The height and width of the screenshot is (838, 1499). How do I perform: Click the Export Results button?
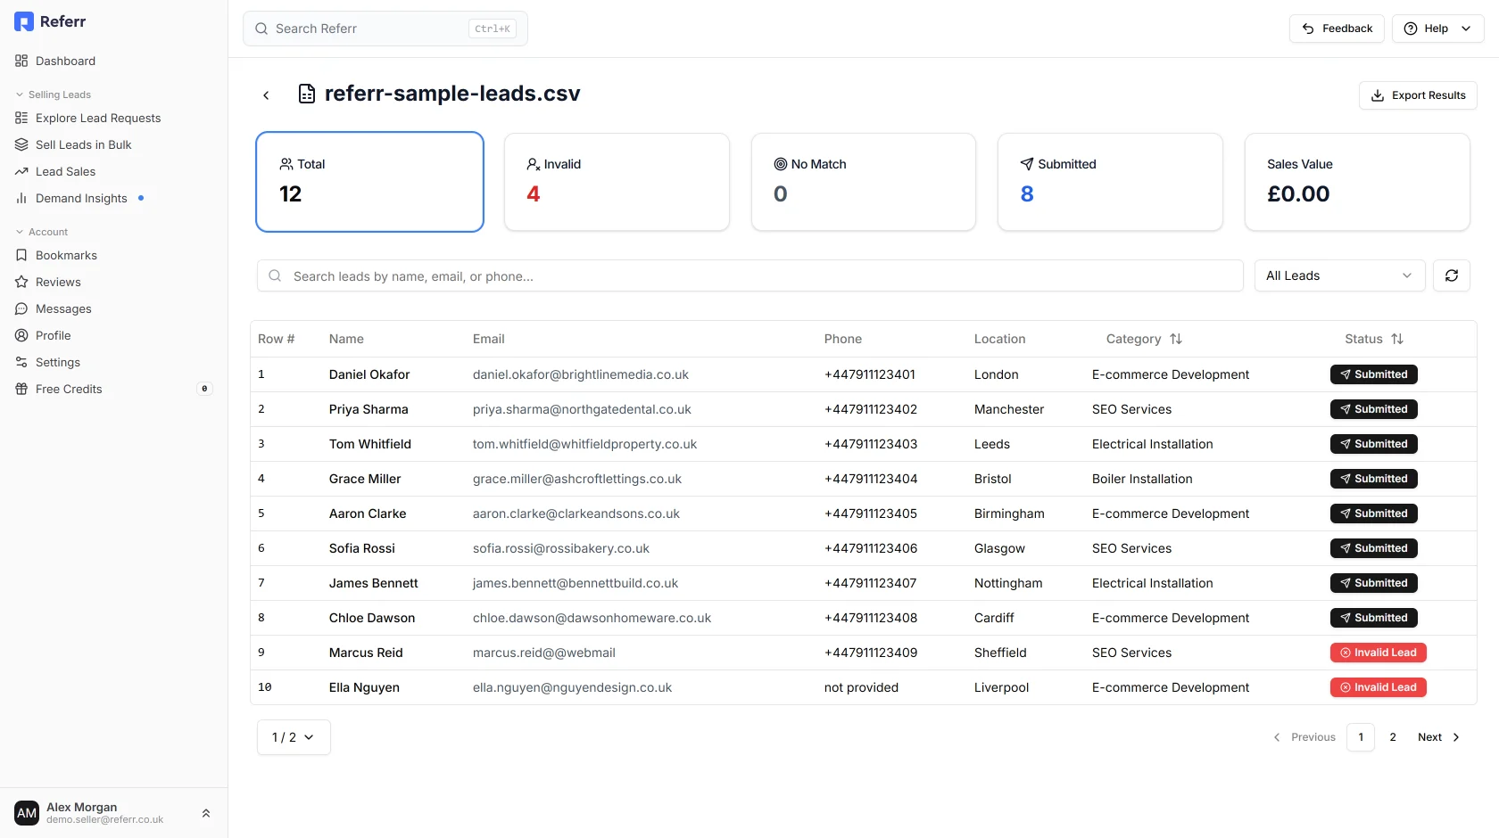tap(1418, 95)
